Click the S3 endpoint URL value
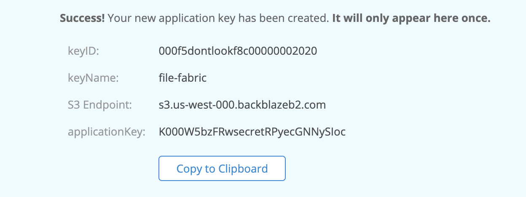The height and width of the screenshot is (197, 526). click(242, 105)
